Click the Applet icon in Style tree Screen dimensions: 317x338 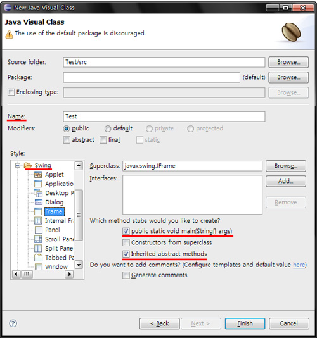(x=38, y=175)
